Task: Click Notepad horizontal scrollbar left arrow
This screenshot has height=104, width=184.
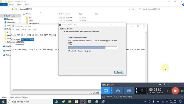Action: (12, 90)
